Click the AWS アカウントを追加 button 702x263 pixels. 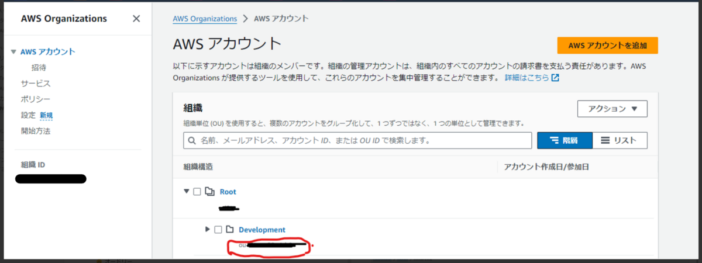pyautogui.click(x=608, y=46)
